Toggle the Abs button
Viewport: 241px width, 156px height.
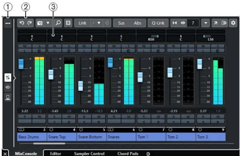[138, 23]
